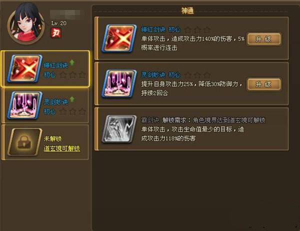The height and width of the screenshot is (231, 300).
Task: Click 灵剑妙诀 purple swords icon in detail panel
Action: point(119,84)
